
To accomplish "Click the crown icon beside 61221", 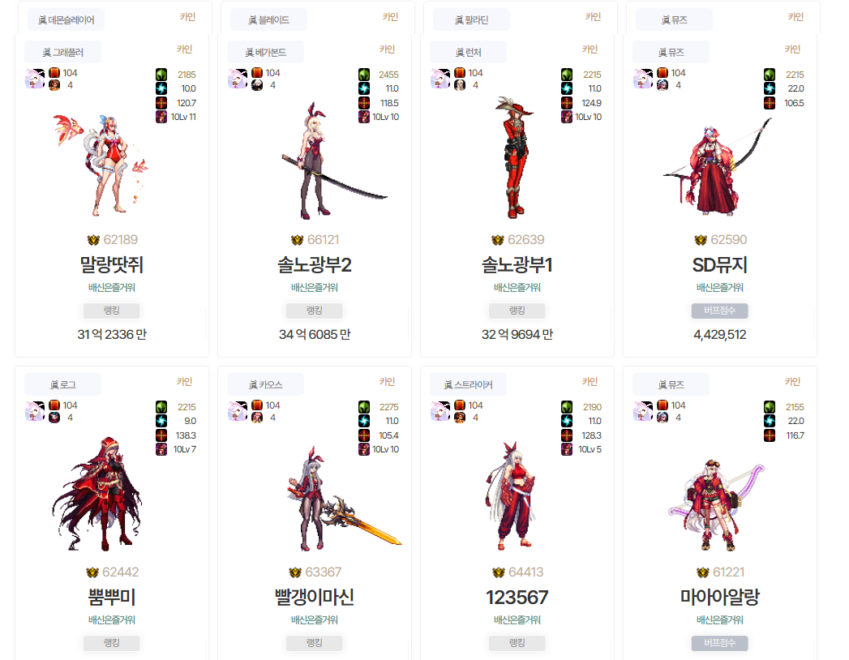I will point(702,572).
